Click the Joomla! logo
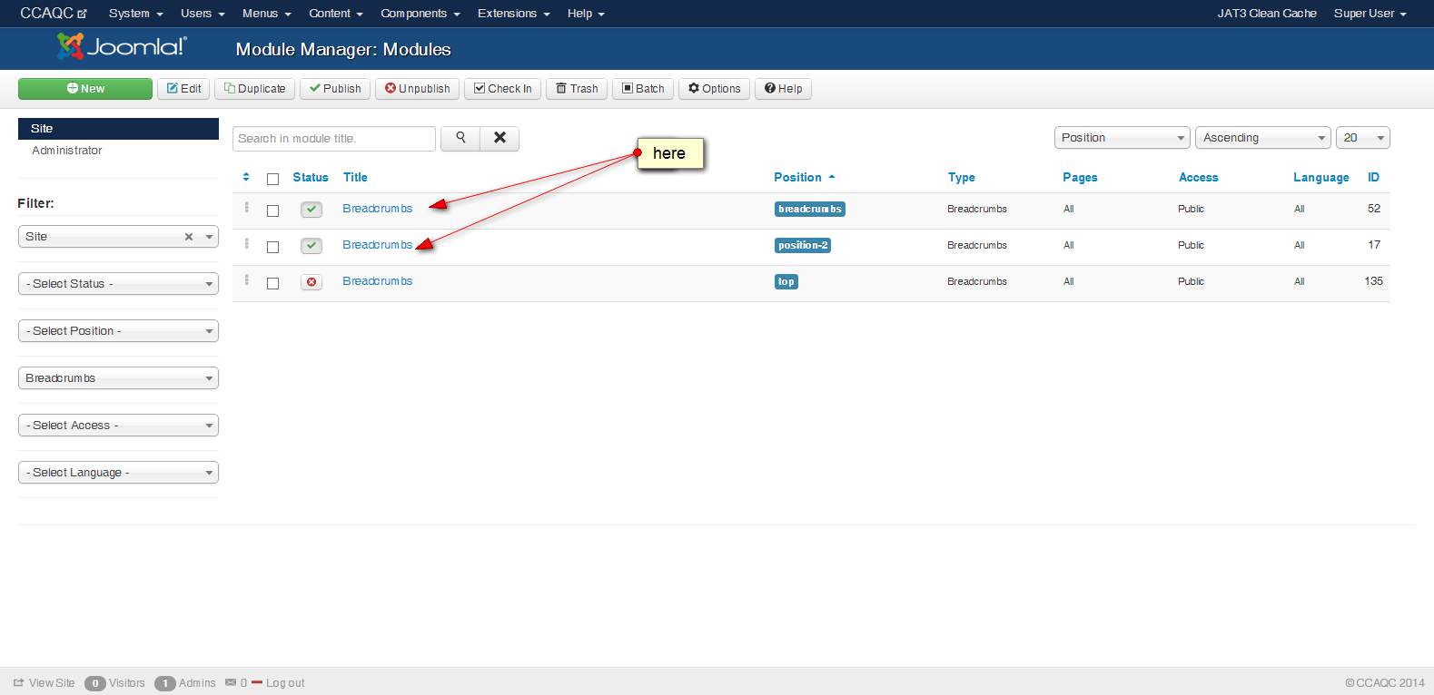 point(121,46)
